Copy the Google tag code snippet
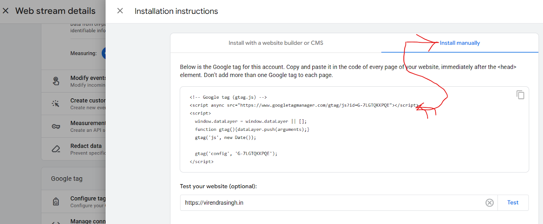543x224 pixels. [520, 95]
